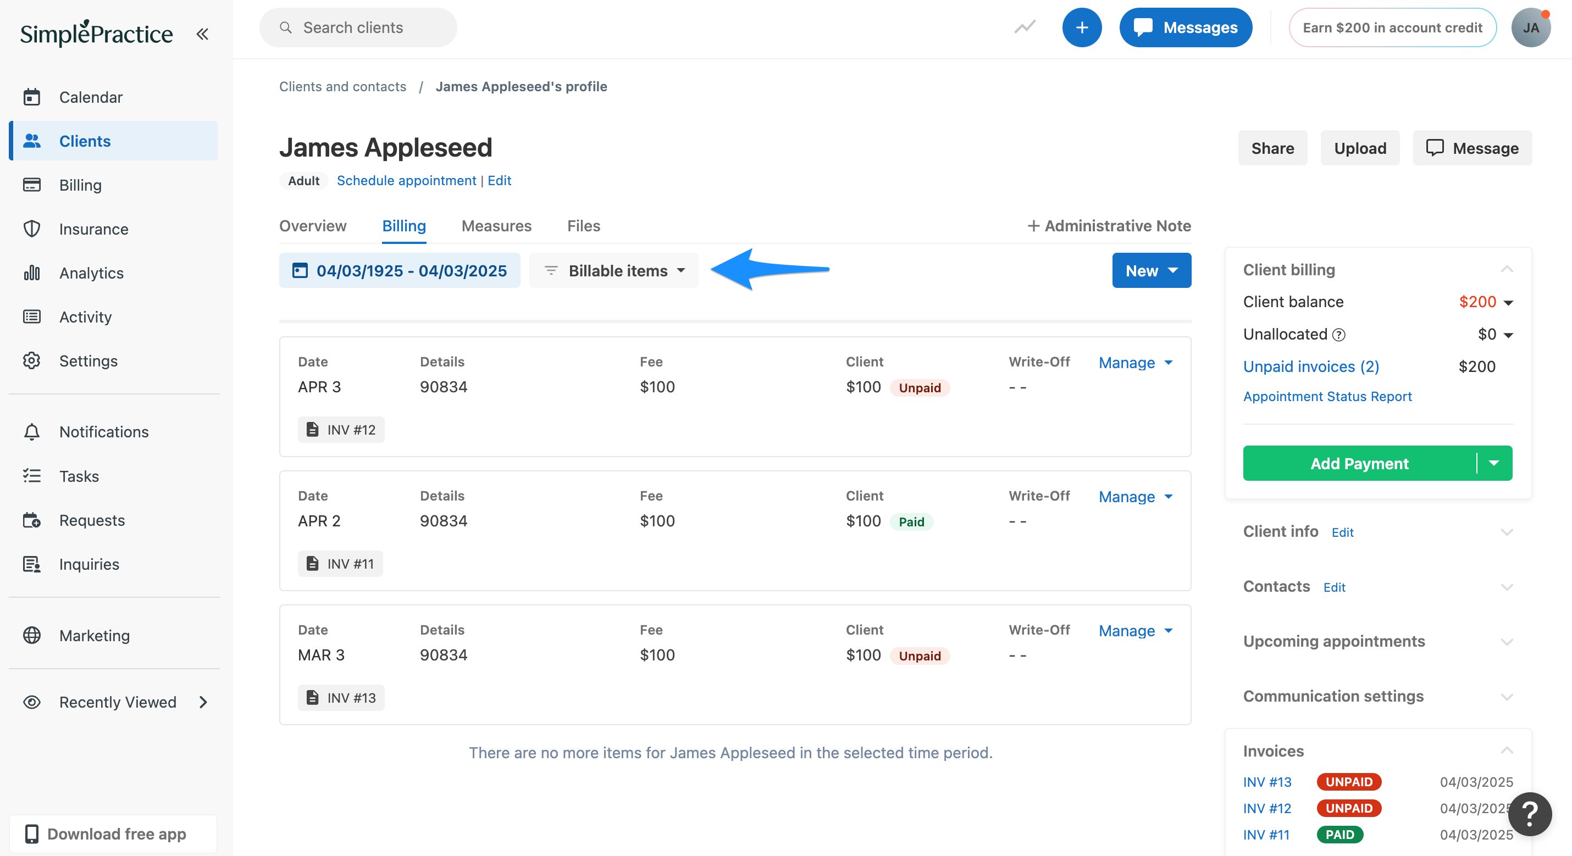Expand the Contacts section chevron
This screenshot has width=1572, height=856.
pos(1507,587)
